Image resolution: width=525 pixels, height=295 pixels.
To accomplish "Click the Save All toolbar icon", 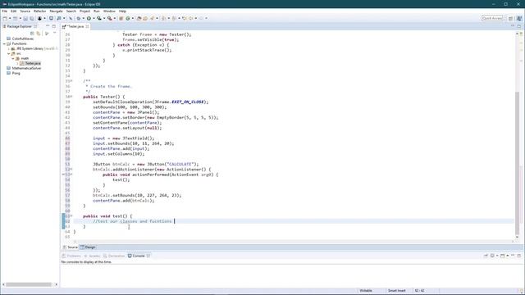I will click(32, 18).
